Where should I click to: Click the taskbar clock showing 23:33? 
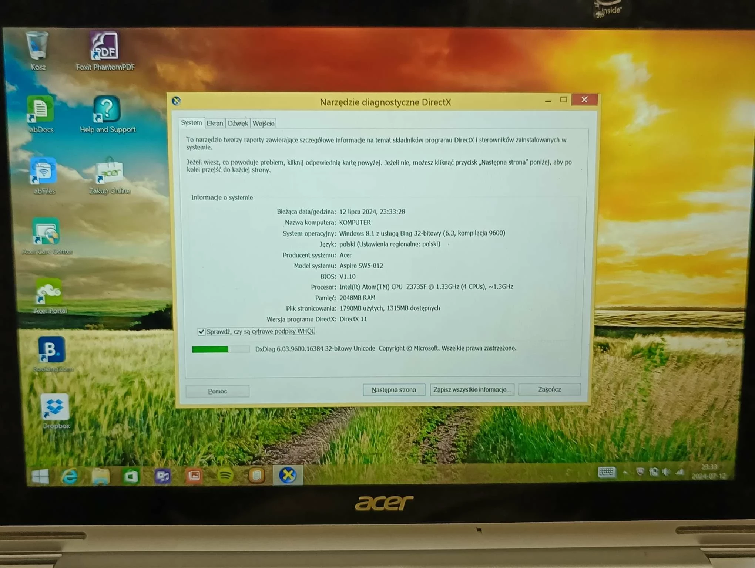point(709,471)
